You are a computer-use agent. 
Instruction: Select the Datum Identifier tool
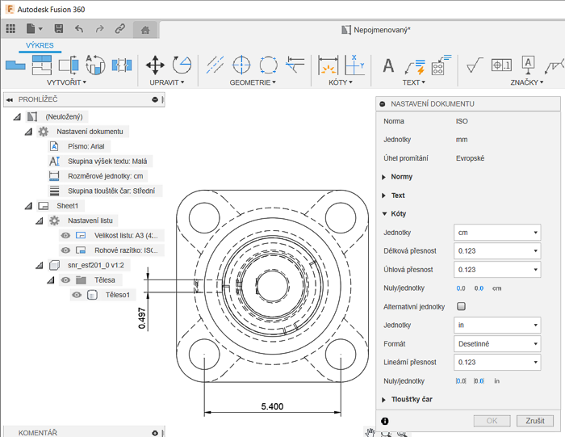coord(528,65)
